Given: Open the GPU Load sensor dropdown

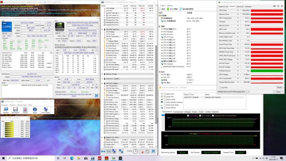Looking at the screenshot, I should point(238,29).
